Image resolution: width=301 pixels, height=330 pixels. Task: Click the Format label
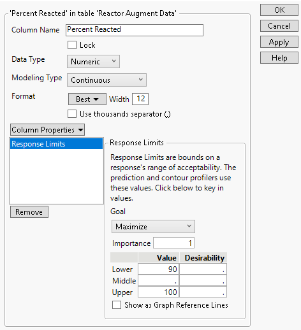point(24,96)
